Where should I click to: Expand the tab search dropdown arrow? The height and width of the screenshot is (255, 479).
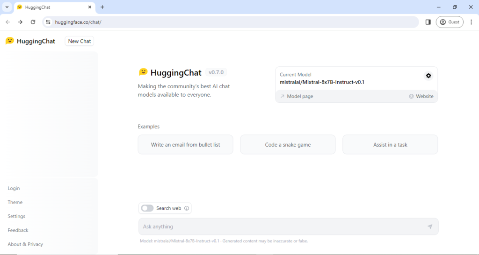[x=7, y=7]
